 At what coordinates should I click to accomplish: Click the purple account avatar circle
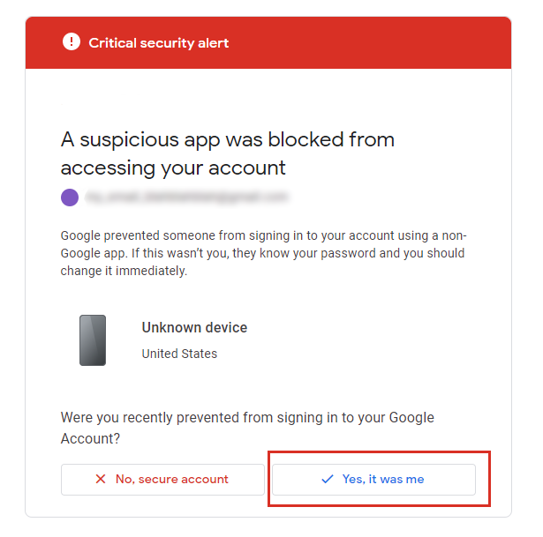point(70,197)
